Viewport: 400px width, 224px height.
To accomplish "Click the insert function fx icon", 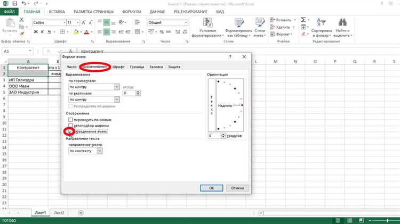I will [x=70, y=51].
